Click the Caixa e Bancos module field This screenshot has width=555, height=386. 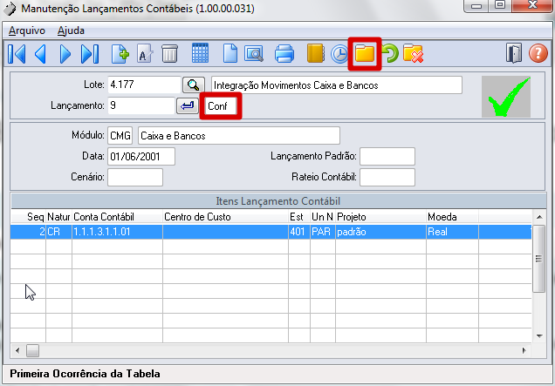pos(239,136)
